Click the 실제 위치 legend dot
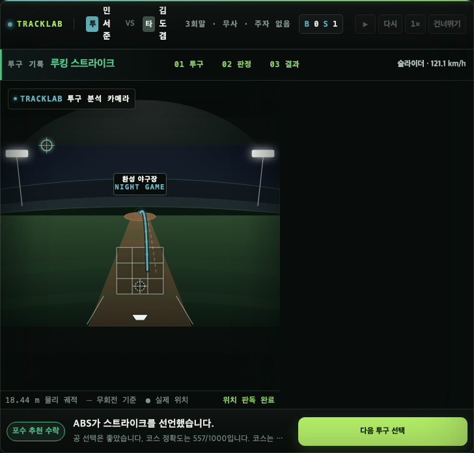 (148, 401)
